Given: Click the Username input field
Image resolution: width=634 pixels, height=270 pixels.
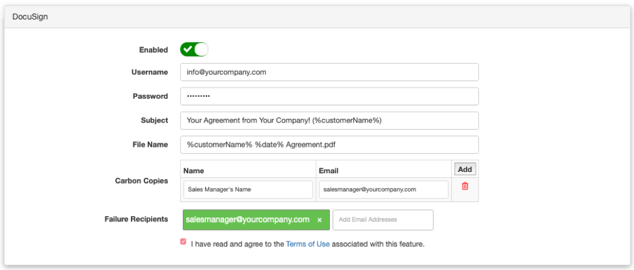Looking at the screenshot, I should click(329, 72).
